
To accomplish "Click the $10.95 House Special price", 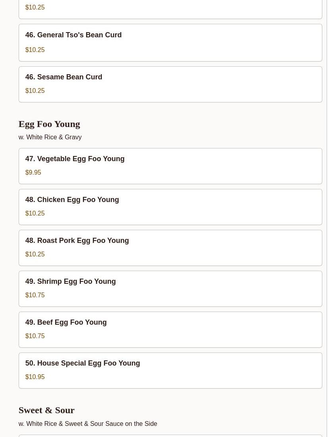I will [35, 377].
